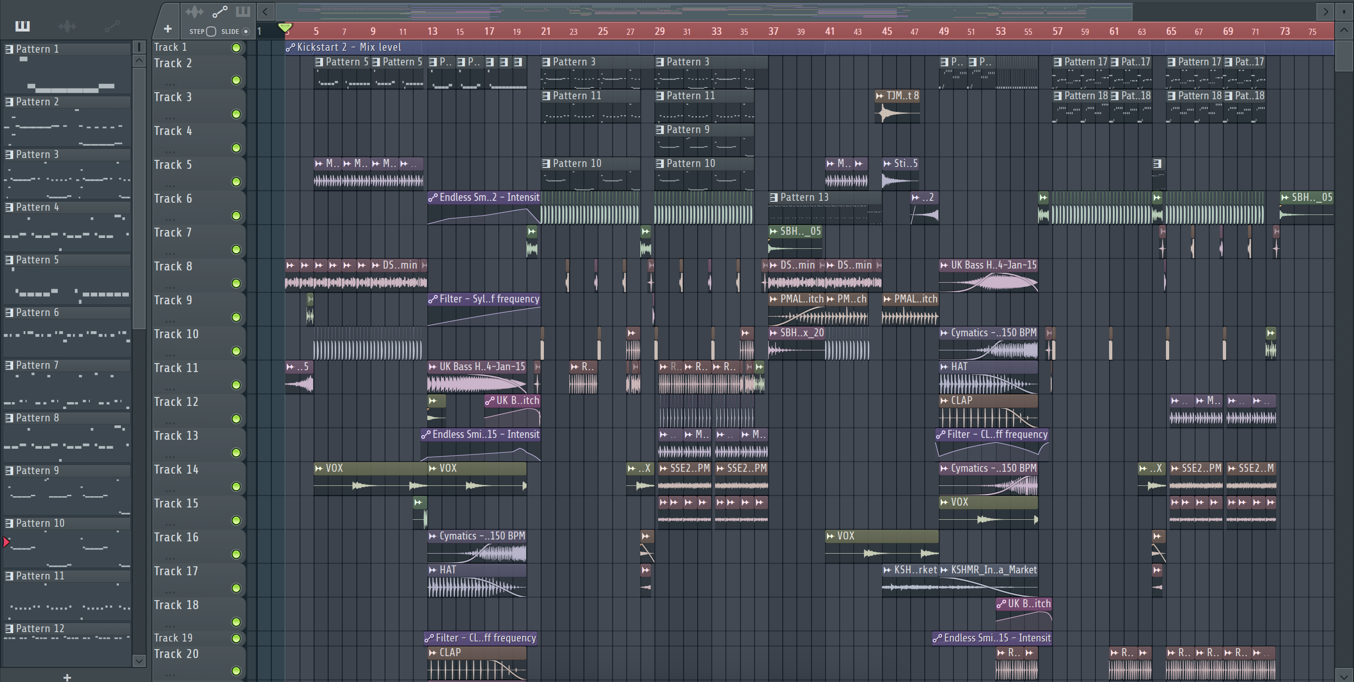
Task: Click the green playhead marker
Action: pyautogui.click(x=285, y=27)
